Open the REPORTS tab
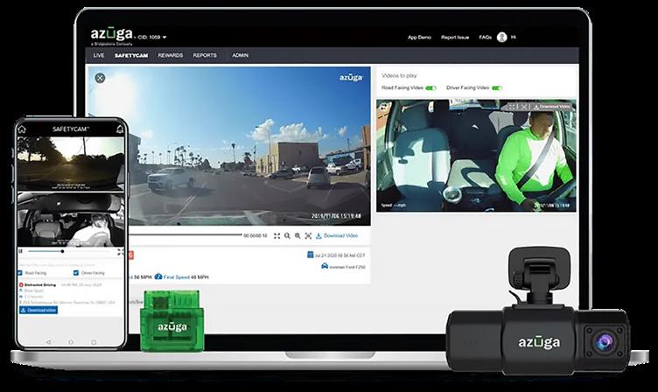Screen dimensions: 658x392 click(x=205, y=55)
